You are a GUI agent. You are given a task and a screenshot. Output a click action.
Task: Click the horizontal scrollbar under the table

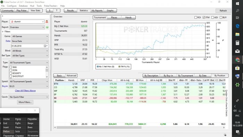coord(99,128)
